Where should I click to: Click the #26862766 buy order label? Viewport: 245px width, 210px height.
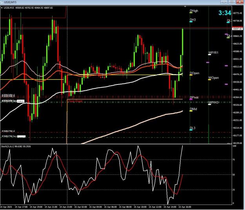point(9,136)
